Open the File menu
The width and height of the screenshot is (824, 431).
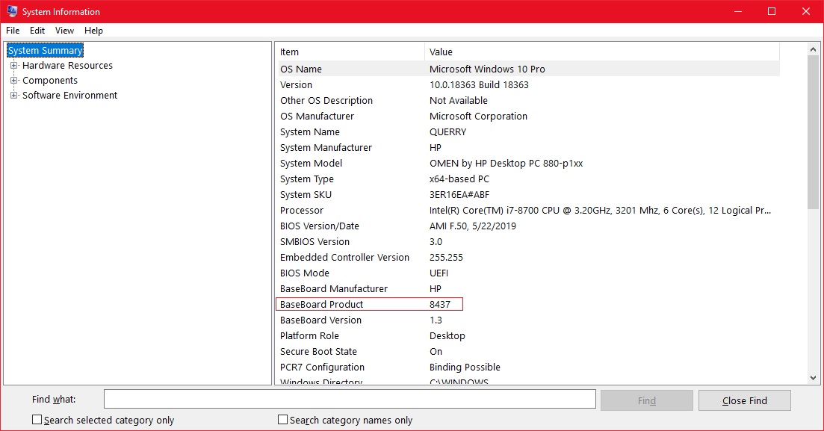click(13, 31)
